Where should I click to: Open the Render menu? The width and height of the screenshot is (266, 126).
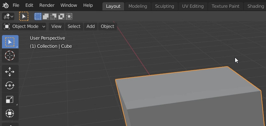point(47,6)
